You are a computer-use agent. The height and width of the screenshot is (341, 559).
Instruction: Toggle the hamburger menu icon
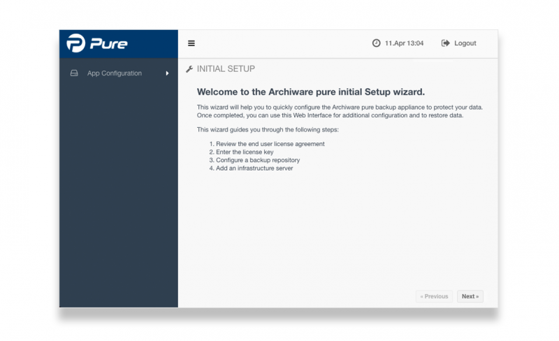[x=191, y=43]
